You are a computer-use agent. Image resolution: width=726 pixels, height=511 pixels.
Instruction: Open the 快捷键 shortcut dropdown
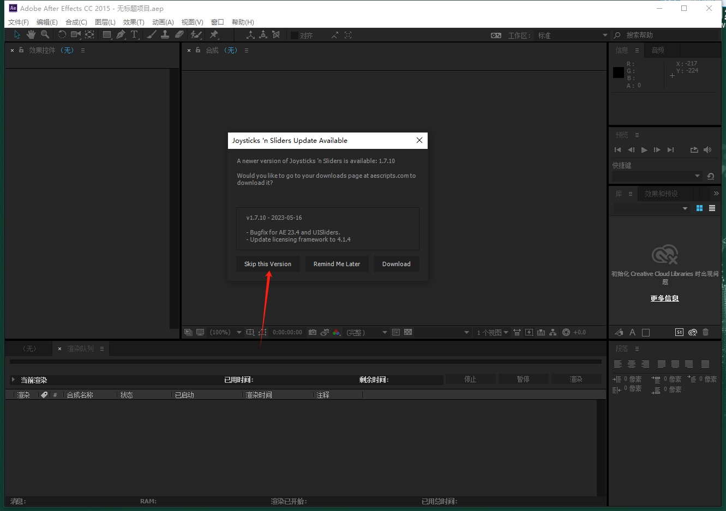(657, 176)
